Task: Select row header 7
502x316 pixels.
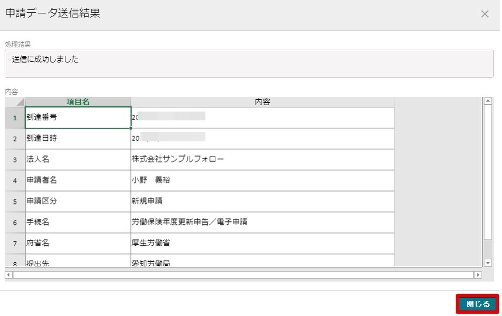Action: [15, 244]
